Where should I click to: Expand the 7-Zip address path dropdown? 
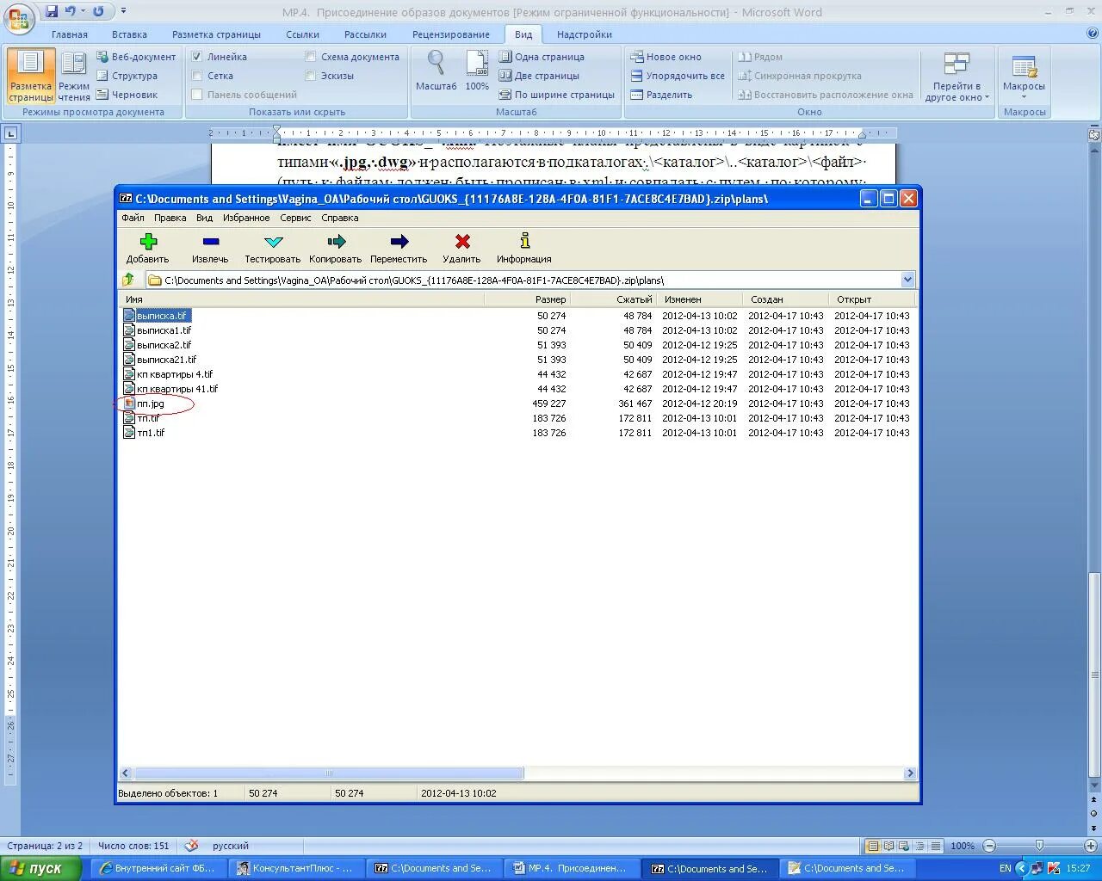coord(907,280)
